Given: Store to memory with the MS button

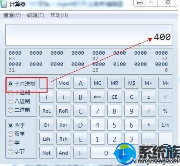Looking at the screenshot, I should (x=132, y=83).
